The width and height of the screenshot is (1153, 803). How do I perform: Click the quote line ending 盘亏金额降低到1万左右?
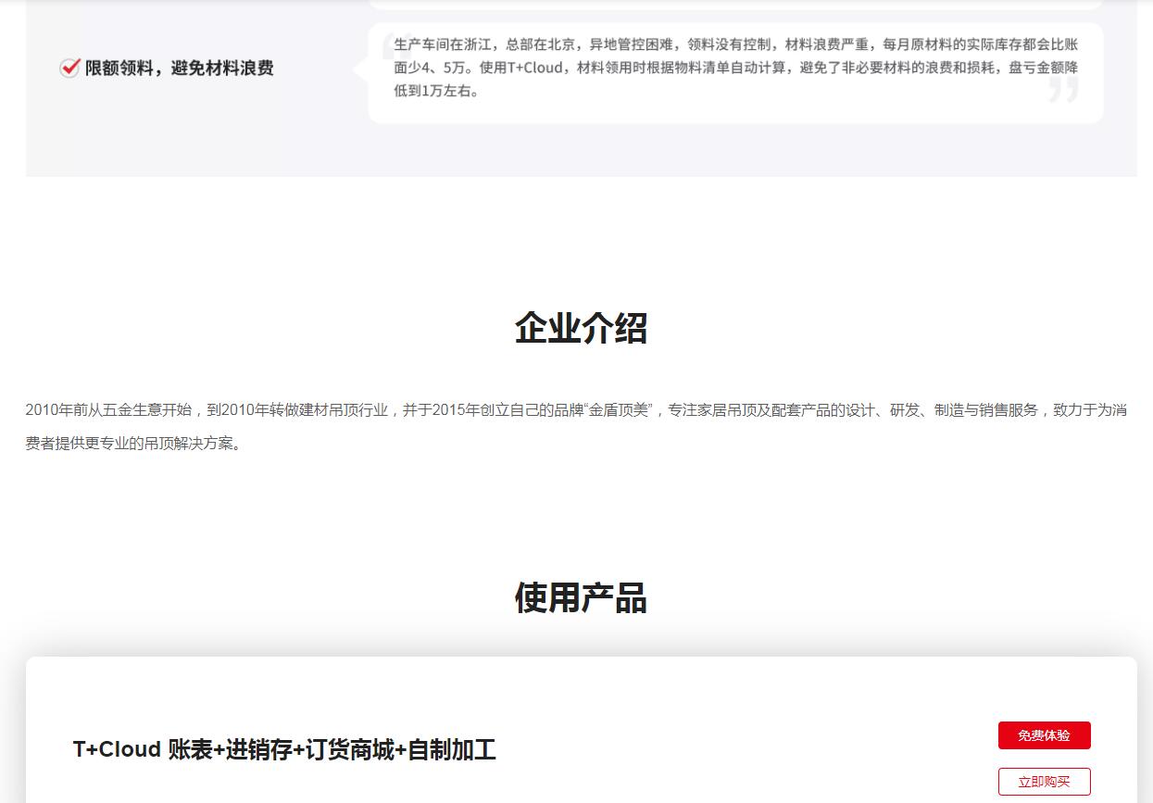pos(437,91)
